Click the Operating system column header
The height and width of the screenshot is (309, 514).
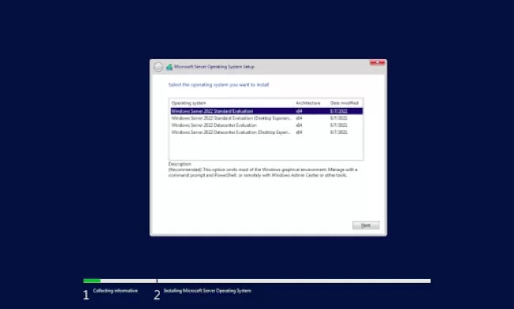tap(189, 103)
